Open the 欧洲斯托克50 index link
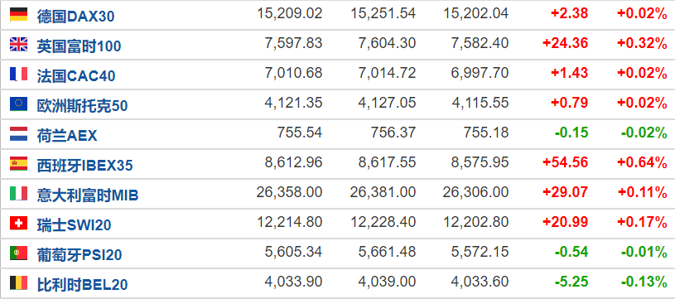The width and height of the screenshot is (675, 299). pyautogui.click(x=82, y=106)
